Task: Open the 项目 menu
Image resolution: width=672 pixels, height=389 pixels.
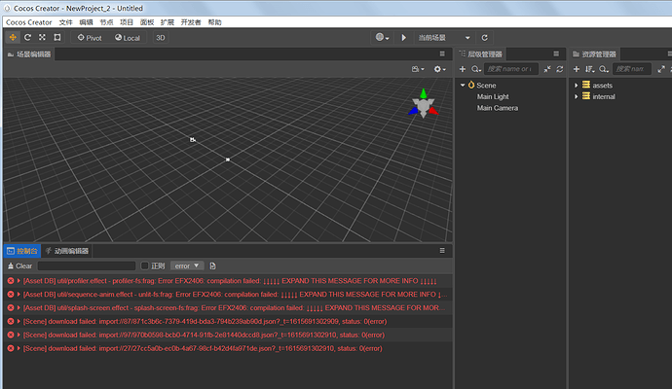Action: point(127,22)
